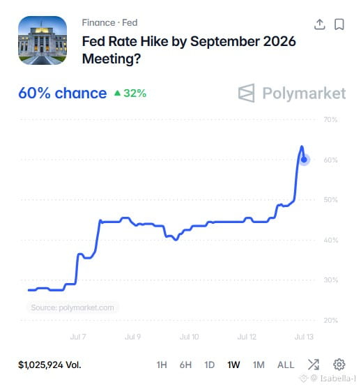Image resolution: width=361 pixels, height=389 pixels.
Task: Click the current price dot on chart
Action: tap(304, 160)
